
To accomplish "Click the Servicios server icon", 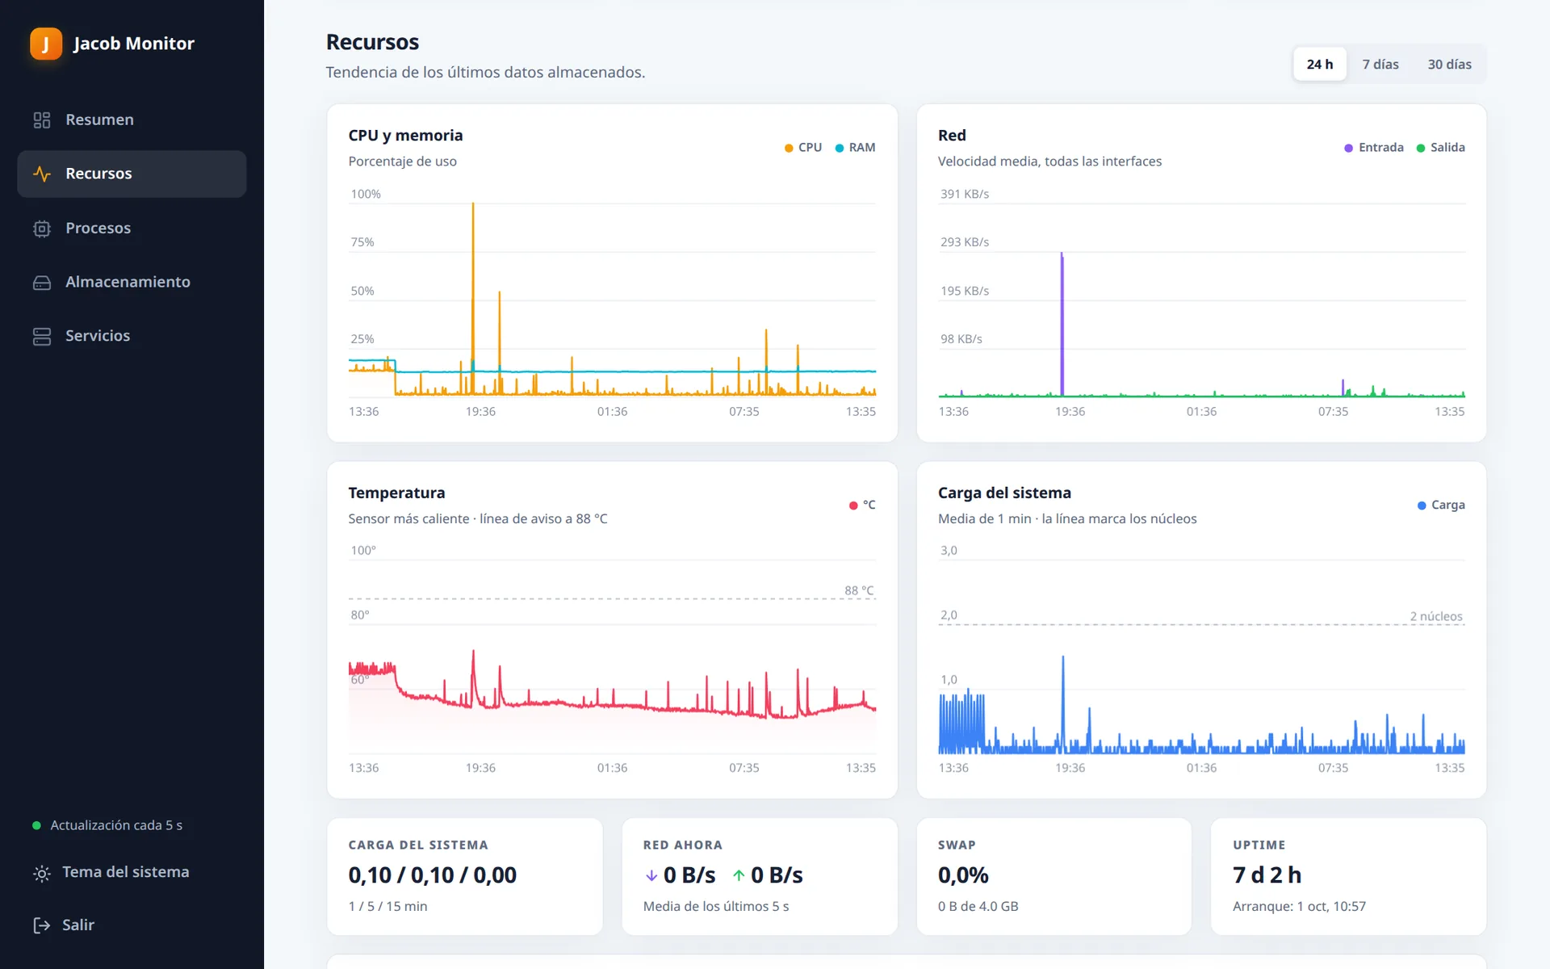I will coord(42,336).
